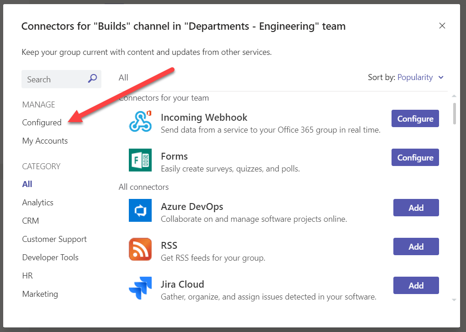Close the Connectors dialog
This screenshot has width=466, height=332.
(x=442, y=26)
